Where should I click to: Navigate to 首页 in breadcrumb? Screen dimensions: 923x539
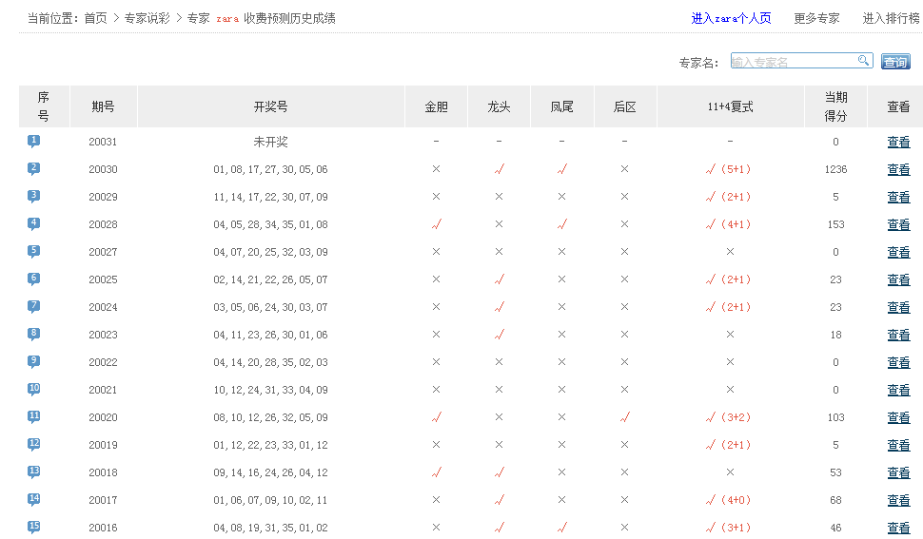pyautogui.click(x=95, y=18)
